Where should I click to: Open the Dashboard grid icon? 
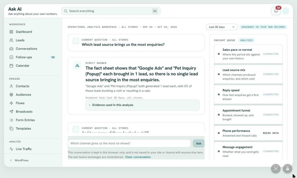click(x=11, y=32)
